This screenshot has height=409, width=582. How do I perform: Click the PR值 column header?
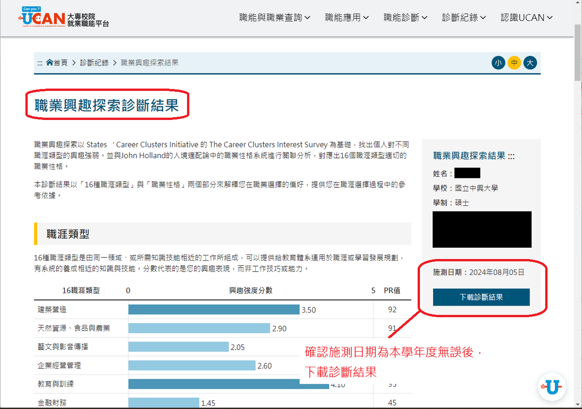pos(392,290)
